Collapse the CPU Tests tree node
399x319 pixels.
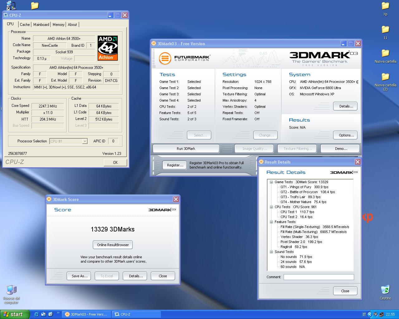pos(271,207)
